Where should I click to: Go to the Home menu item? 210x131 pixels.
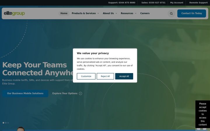(64, 13)
